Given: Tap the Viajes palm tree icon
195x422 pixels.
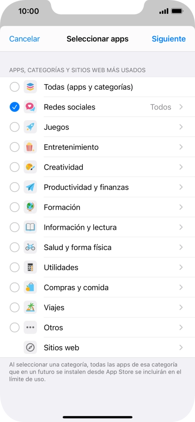Looking at the screenshot, I should click(30, 307).
